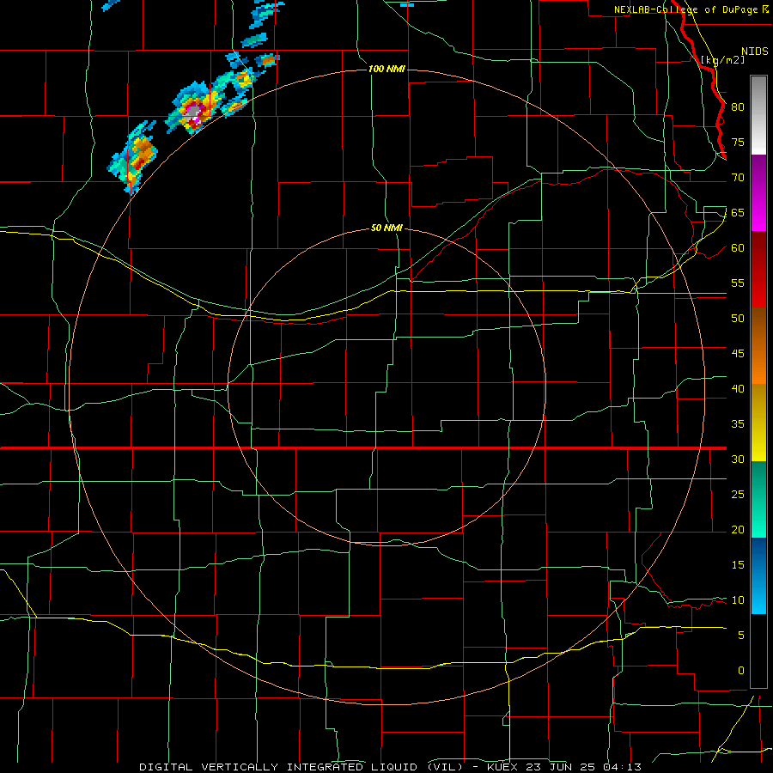Click the 30 value on the color scale
Image resolution: width=773 pixels, height=773 pixels.
[x=738, y=459]
